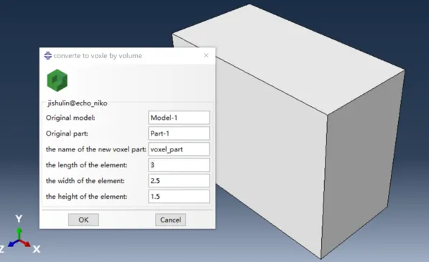
Task: Close the converte to voxle dialog
Action: point(206,55)
